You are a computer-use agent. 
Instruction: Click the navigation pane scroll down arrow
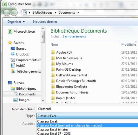coord(43,101)
